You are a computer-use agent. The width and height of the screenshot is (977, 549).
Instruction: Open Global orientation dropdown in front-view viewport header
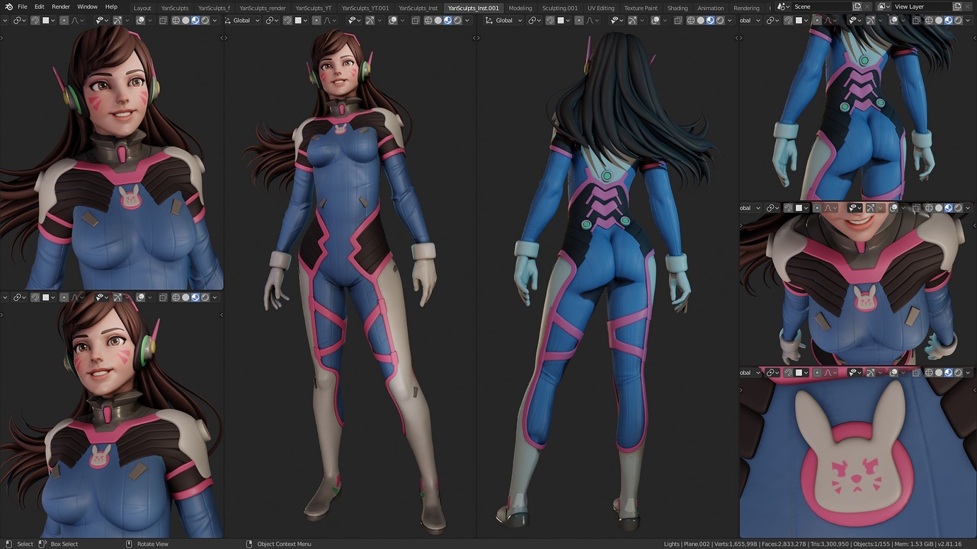pyautogui.click(x=241, y=21)
